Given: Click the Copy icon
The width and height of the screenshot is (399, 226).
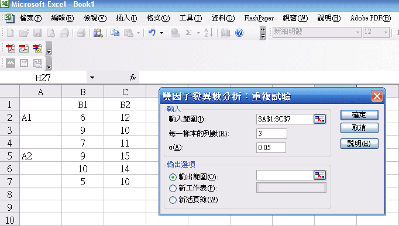Looking at the screenshot, I should (115, 33).
